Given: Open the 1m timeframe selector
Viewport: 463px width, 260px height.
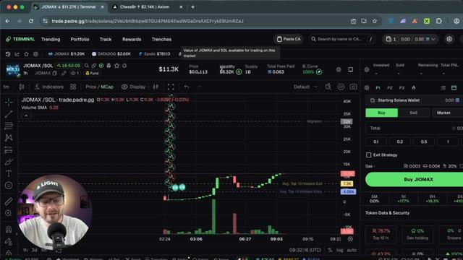Looking at the screenshot, I should click(7, 87).
